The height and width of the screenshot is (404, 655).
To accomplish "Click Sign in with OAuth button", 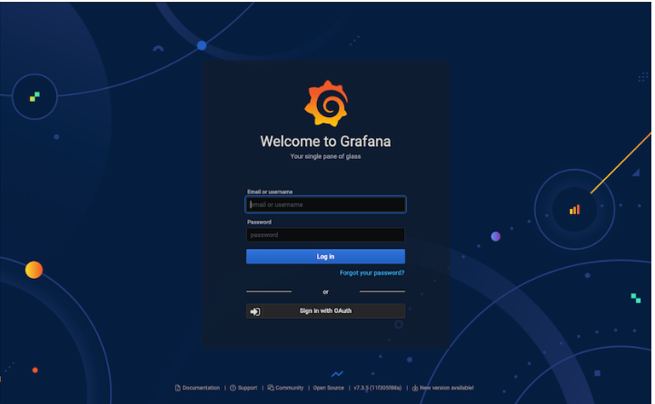I will point(325,310).
